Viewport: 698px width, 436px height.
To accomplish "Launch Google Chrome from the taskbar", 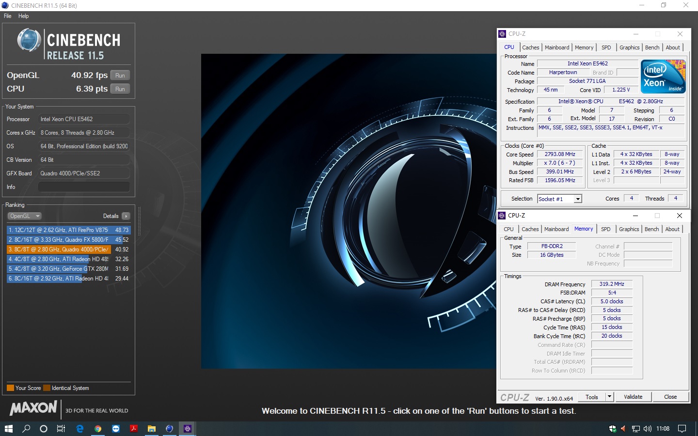I will pos(98,429).
